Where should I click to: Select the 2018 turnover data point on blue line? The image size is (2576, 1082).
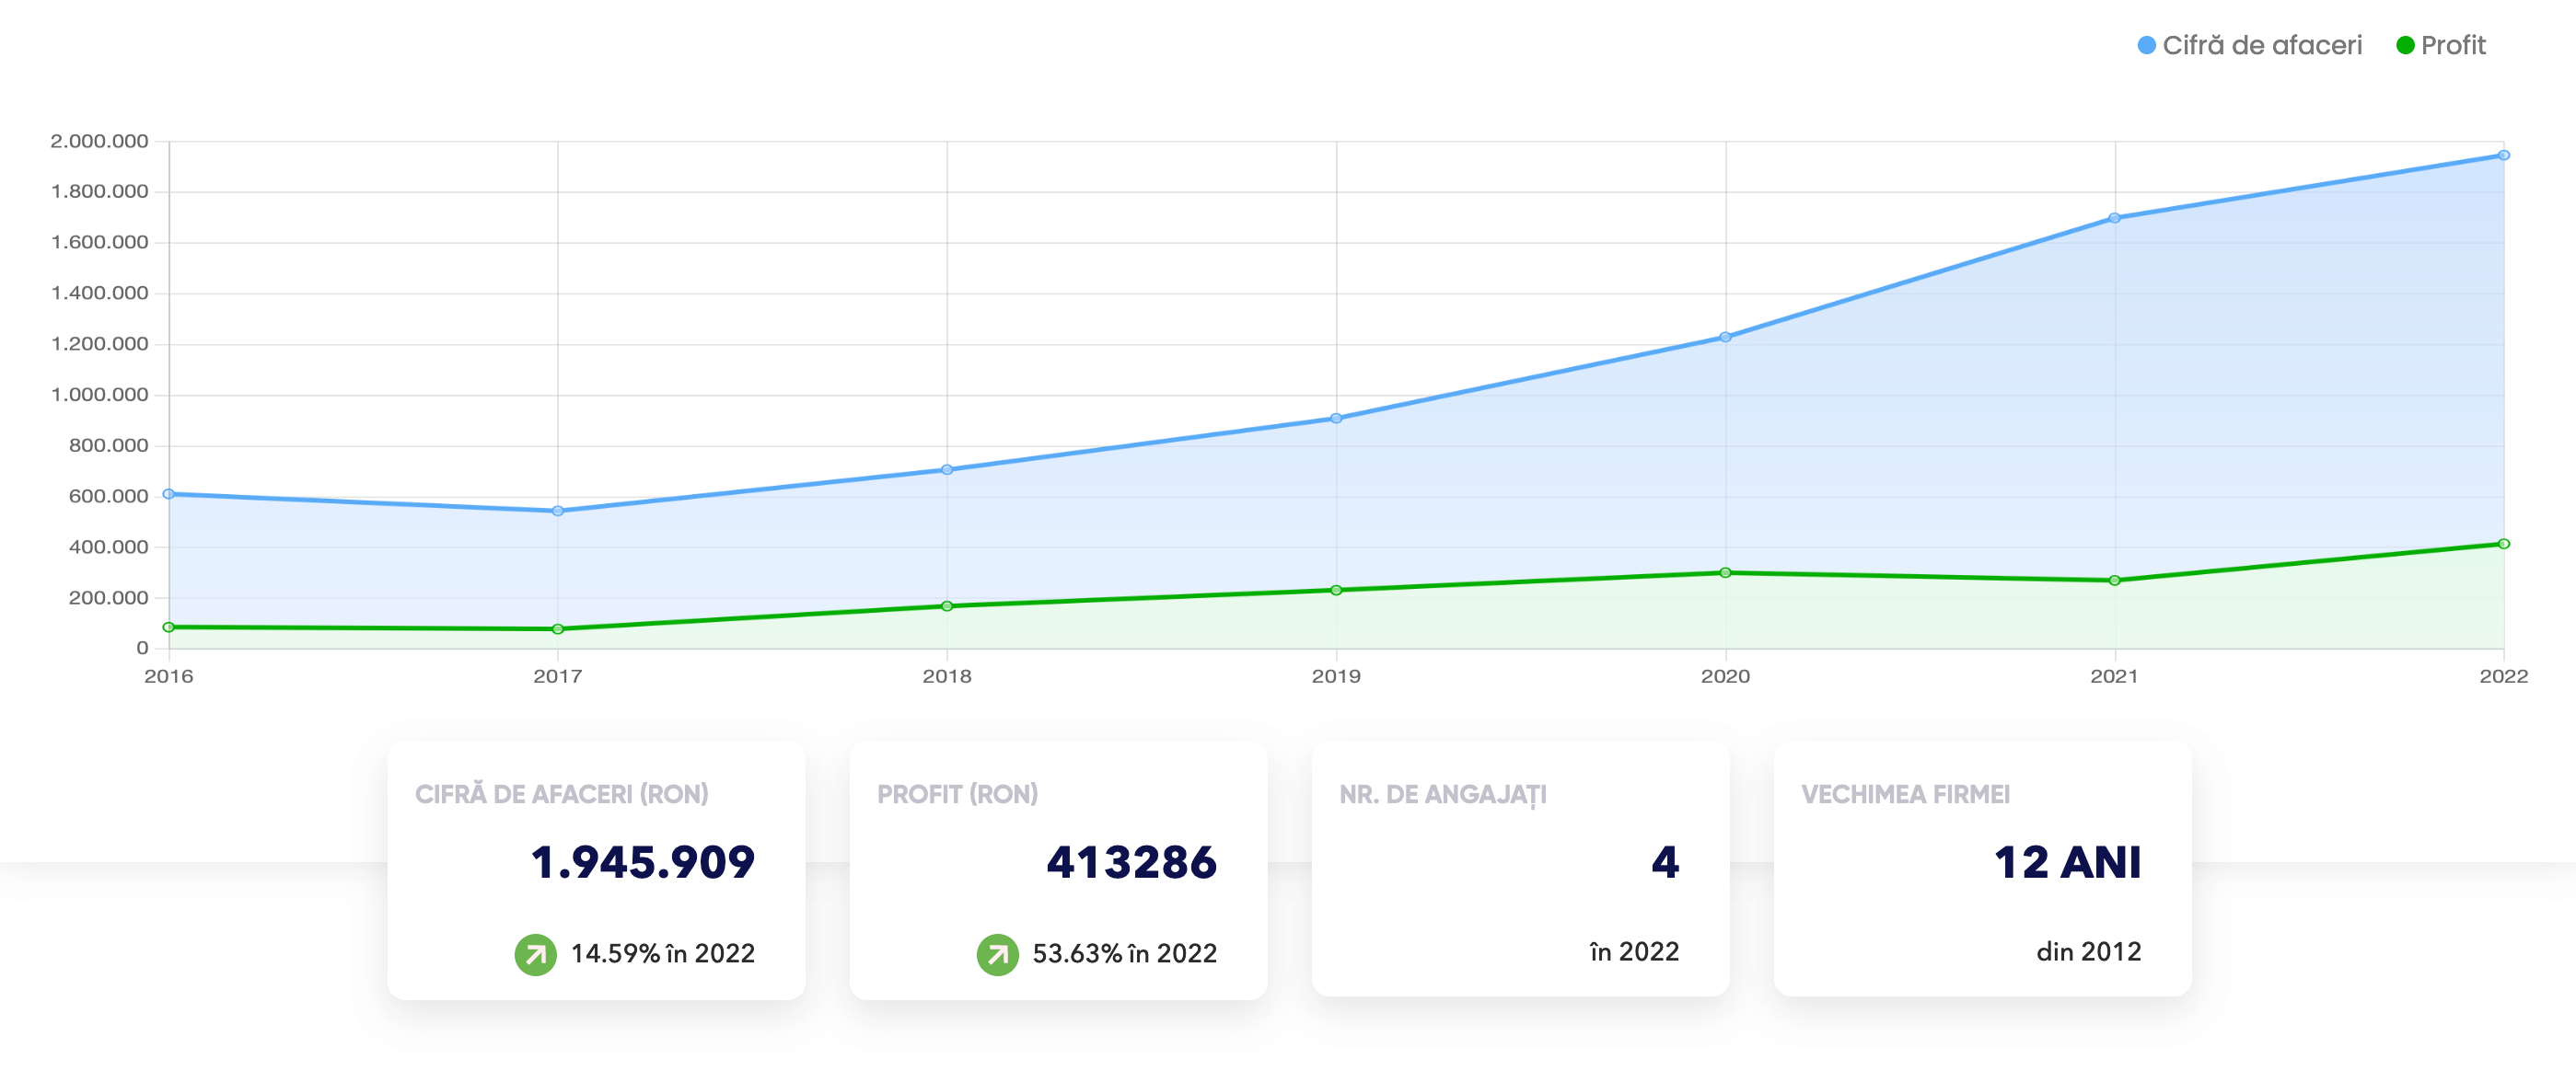[947, 469]
